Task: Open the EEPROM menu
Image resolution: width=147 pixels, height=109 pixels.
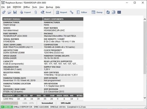Action: pyautogui.click(x=17, y=7)
